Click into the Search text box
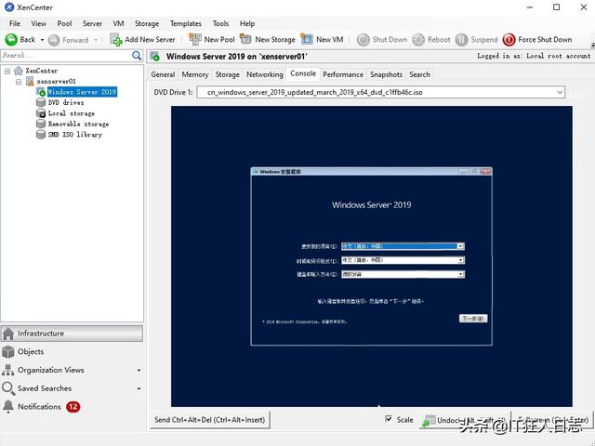The height and width of the screenshot is (446, 595). pyautogui.click(x=66, y=56)
